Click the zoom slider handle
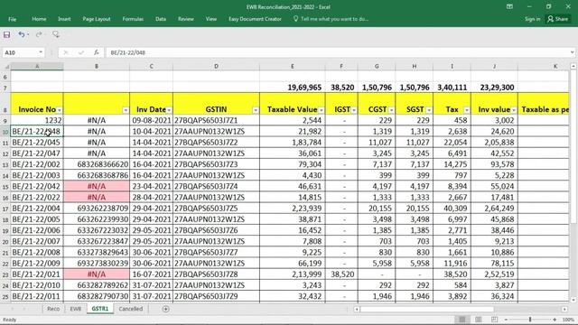 [x=530, y=320]
